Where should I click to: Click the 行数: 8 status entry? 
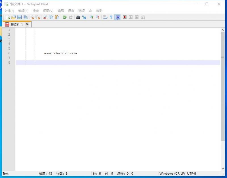coord(62,173)
